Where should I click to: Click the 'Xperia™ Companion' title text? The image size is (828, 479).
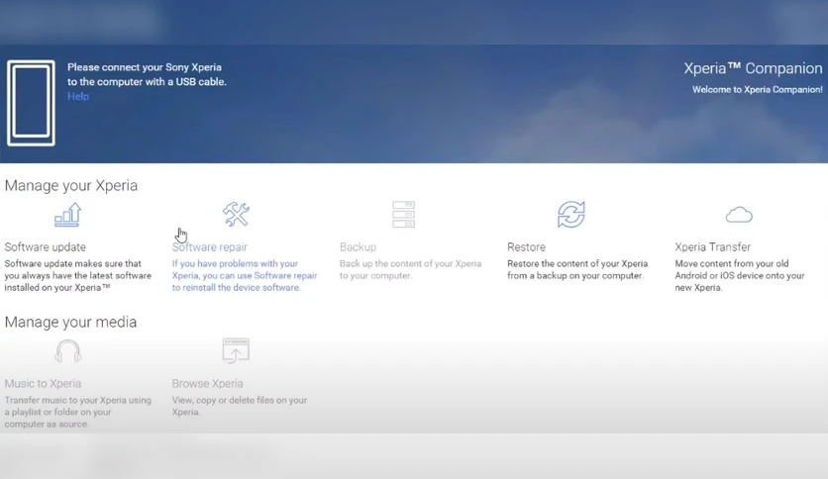point(753,68)
